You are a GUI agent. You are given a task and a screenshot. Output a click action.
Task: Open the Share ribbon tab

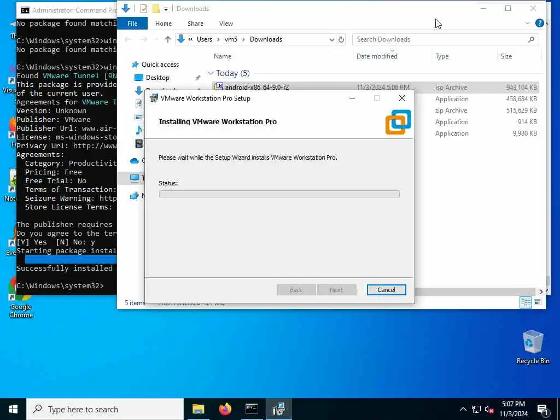(x=195, y=24)
